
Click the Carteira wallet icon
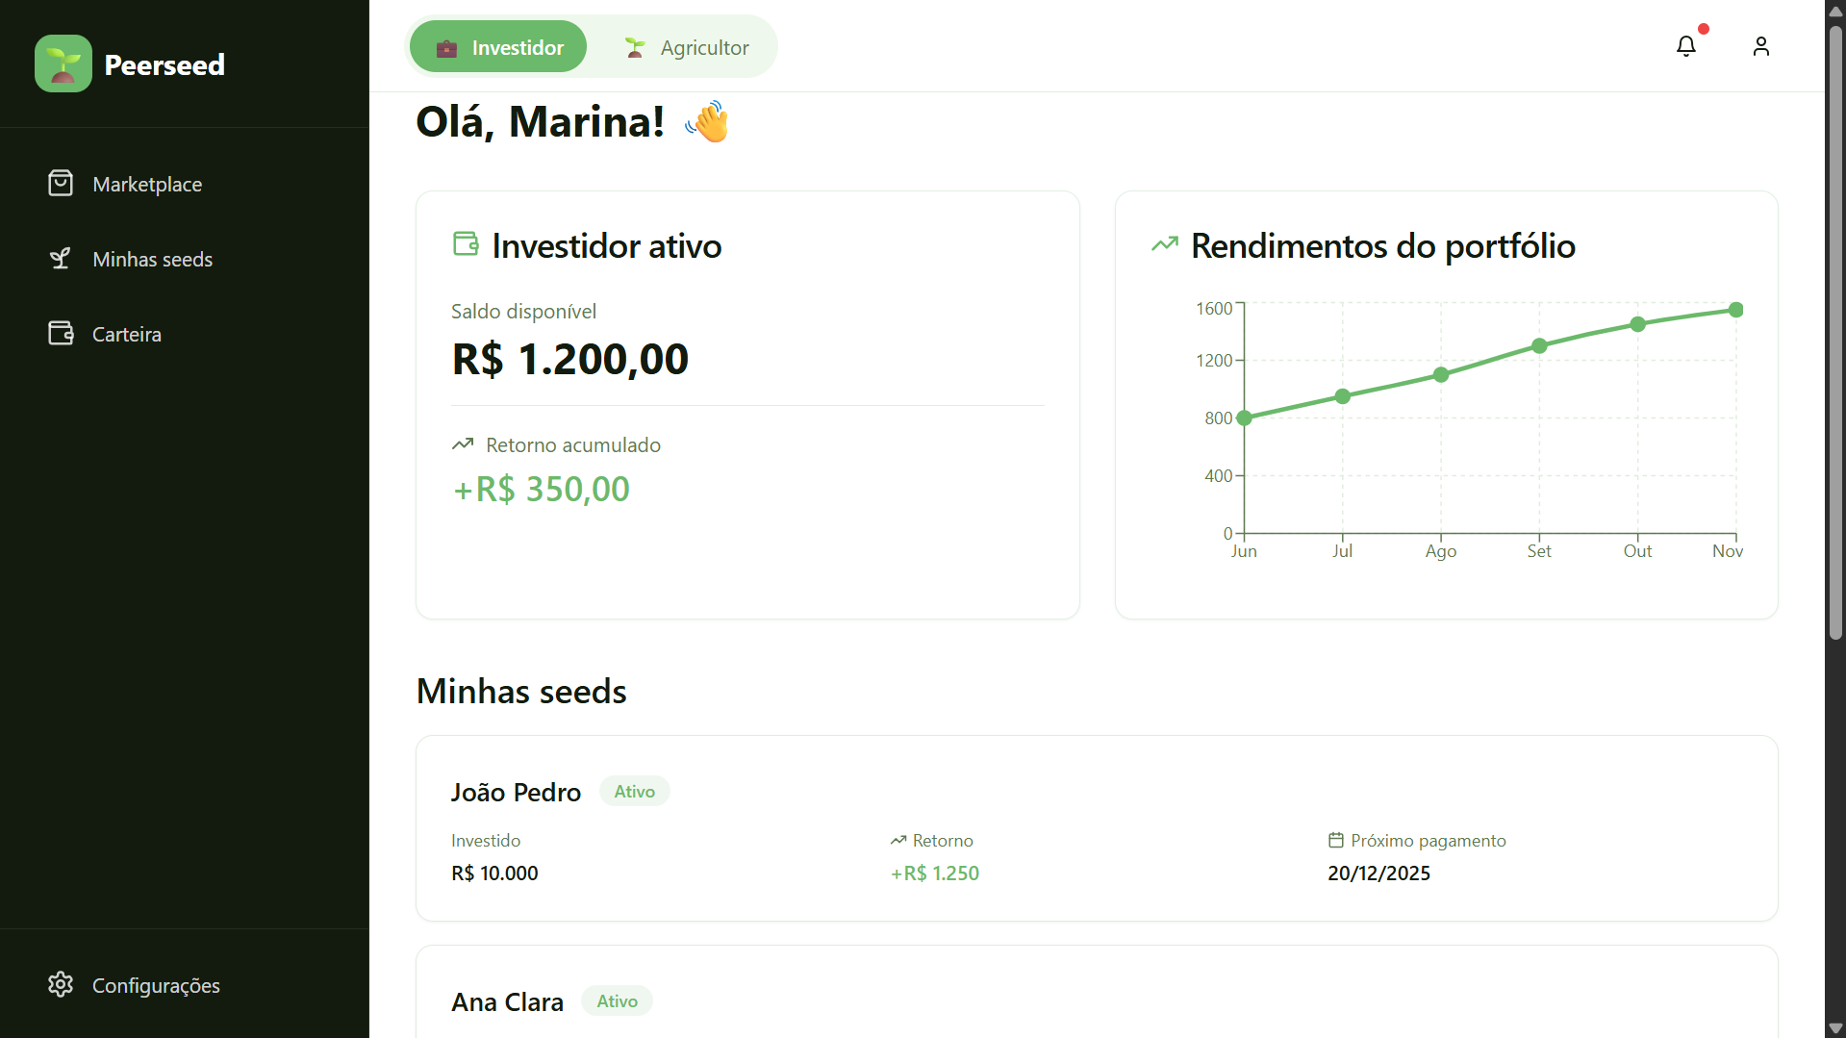61,333
